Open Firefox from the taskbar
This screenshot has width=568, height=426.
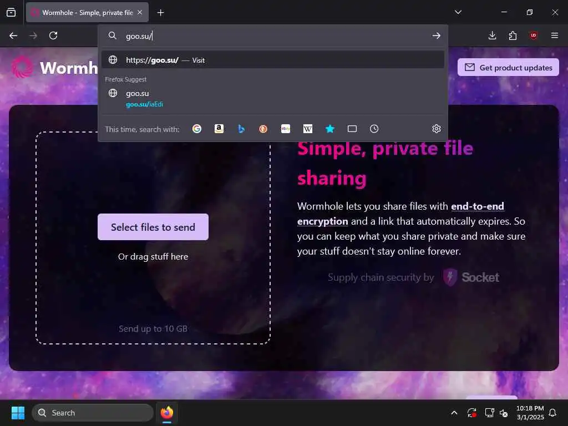167,413
